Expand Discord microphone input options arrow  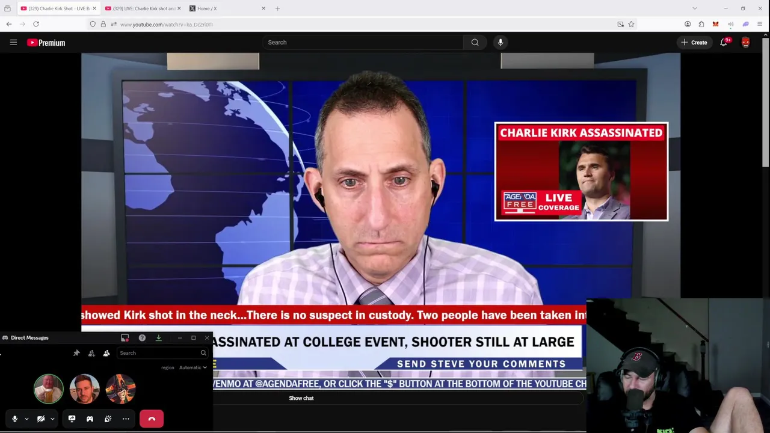26,419
